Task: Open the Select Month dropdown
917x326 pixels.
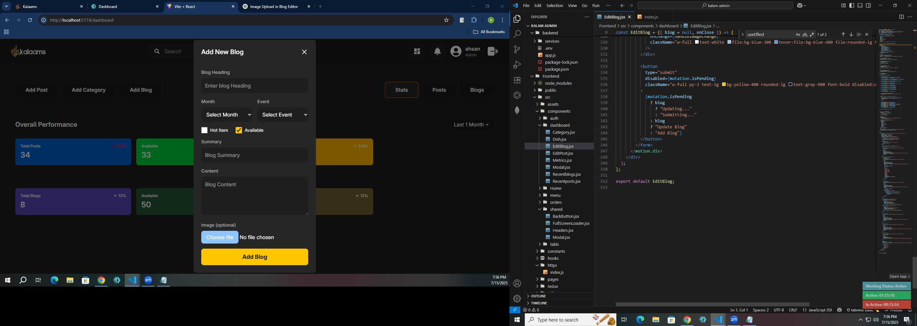Action: pos(227,115)
